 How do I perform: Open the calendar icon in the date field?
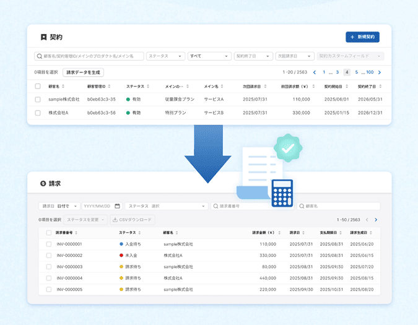point(117,206)
